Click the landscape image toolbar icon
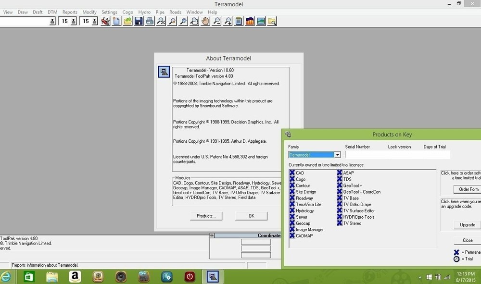This screenshot has width=481, height=284. click(x=261, y=21)
